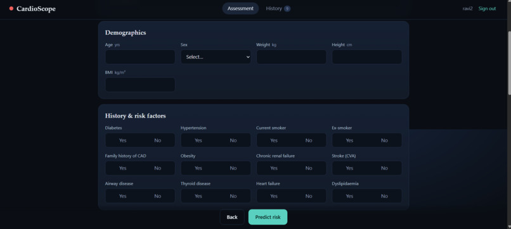Select No for Current smoker
Screen dimensions: 511x229
click(309, 140)
